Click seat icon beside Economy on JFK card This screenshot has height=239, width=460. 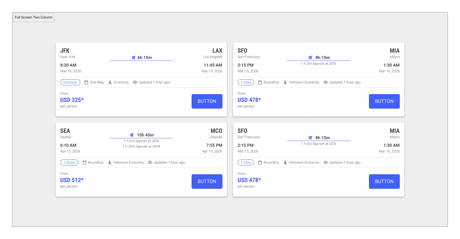coord(110,82)
